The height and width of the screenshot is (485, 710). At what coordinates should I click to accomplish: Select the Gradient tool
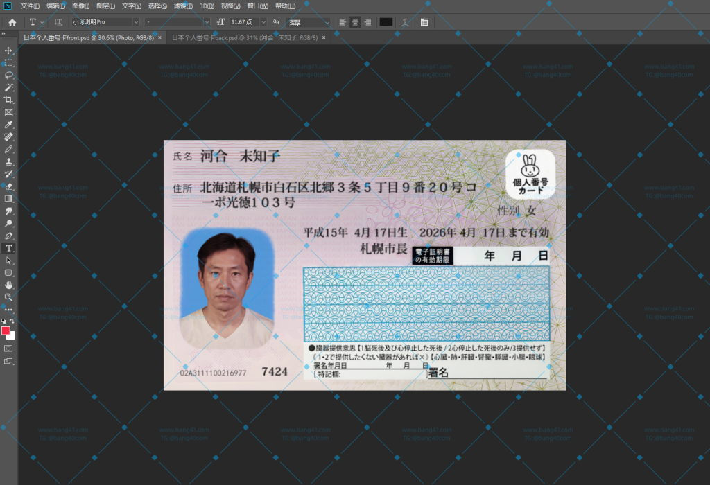click(x=9, y=197)
